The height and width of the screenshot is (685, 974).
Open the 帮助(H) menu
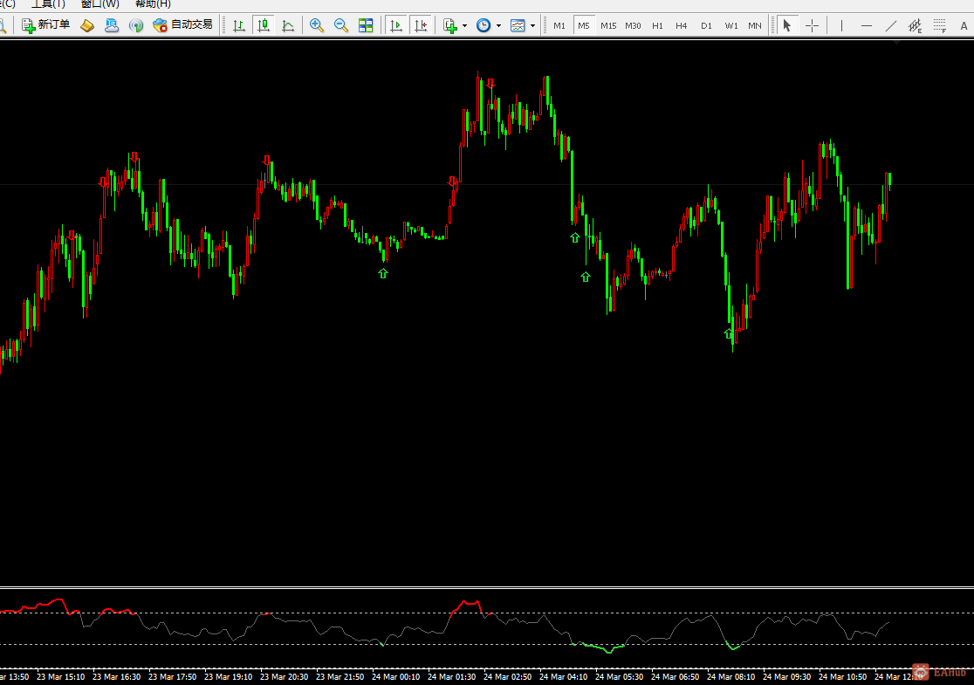153,3
